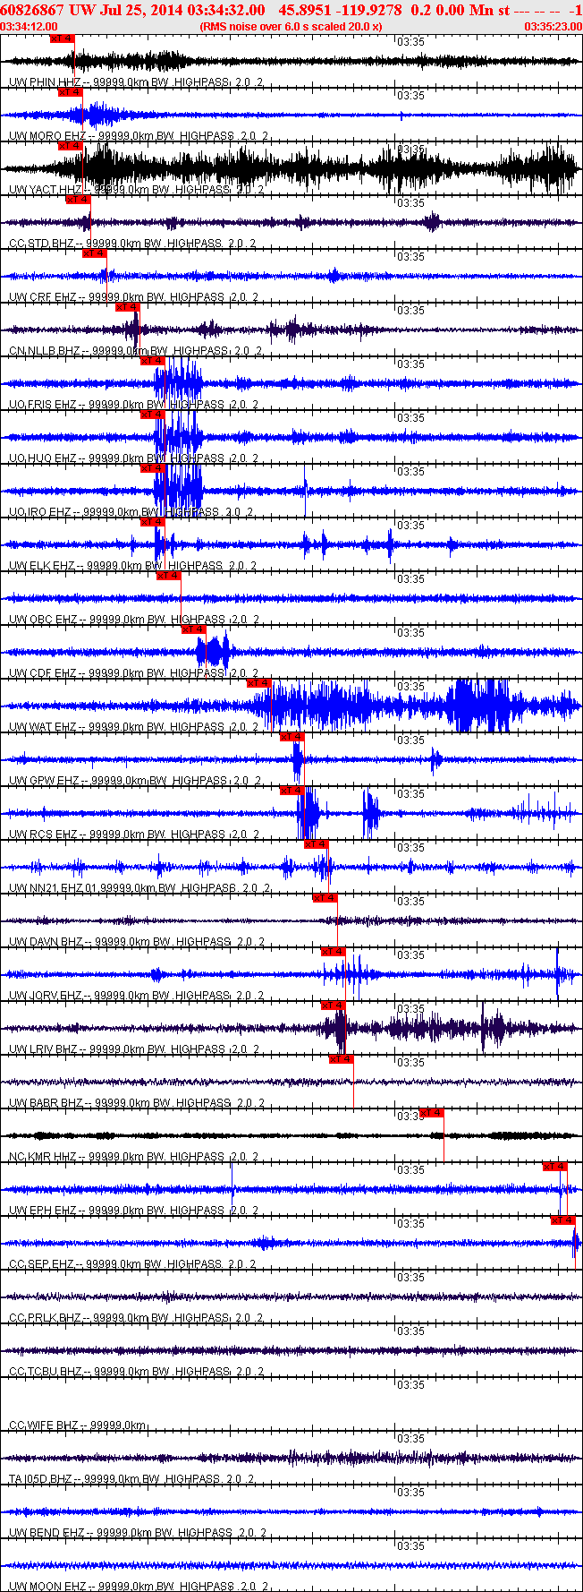Select the pick marker on the STD BHZ trace
Image resolution: width=583 pixels, height=1592 pixels.
click(x=79, y=200)
